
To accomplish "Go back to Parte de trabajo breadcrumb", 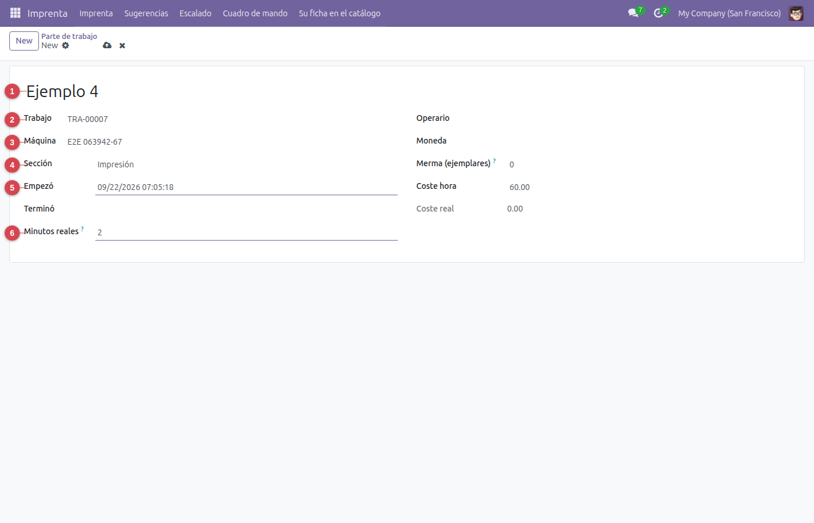I will [x=69, y=36].
